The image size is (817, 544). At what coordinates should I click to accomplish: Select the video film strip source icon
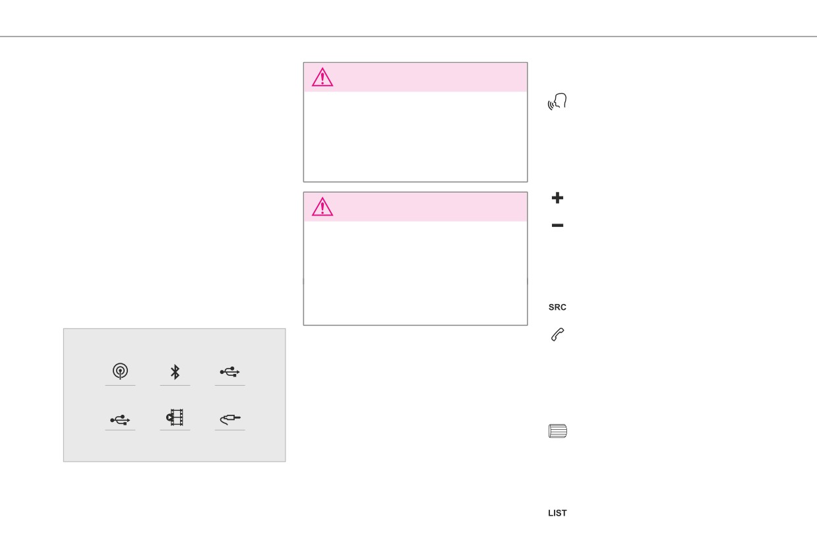point(175,417)
